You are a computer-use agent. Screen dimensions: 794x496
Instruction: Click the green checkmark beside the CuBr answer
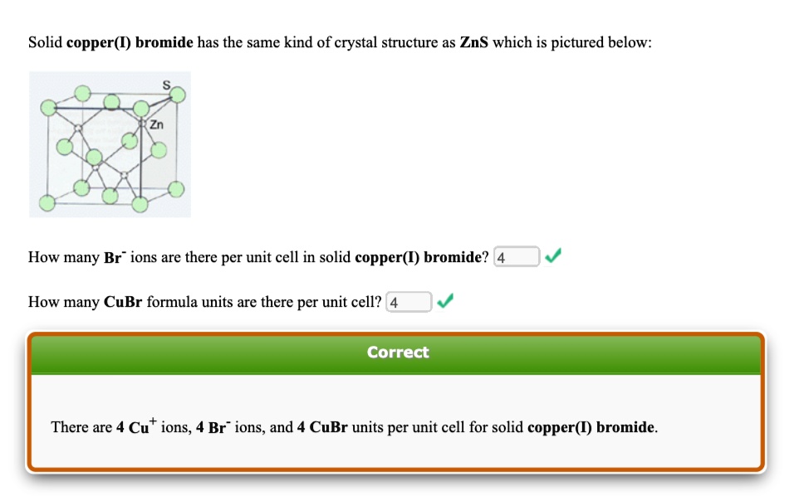click(445, 301)
